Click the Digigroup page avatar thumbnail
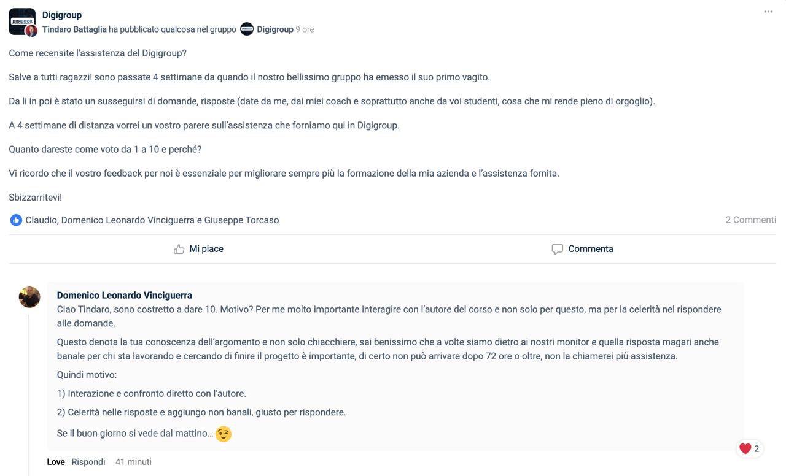The image size is (786, 476). point(22,21)
